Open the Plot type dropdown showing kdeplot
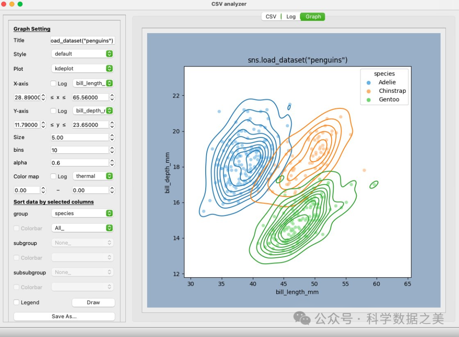 coord(82,68)
